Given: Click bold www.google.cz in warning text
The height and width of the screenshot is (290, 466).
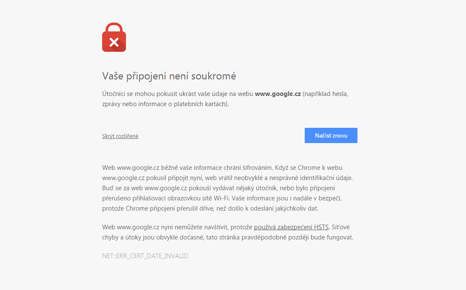Looking at the screenshot, I should 278,94.
